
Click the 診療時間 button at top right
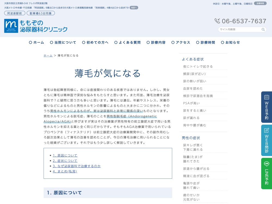tap(260, 4)
